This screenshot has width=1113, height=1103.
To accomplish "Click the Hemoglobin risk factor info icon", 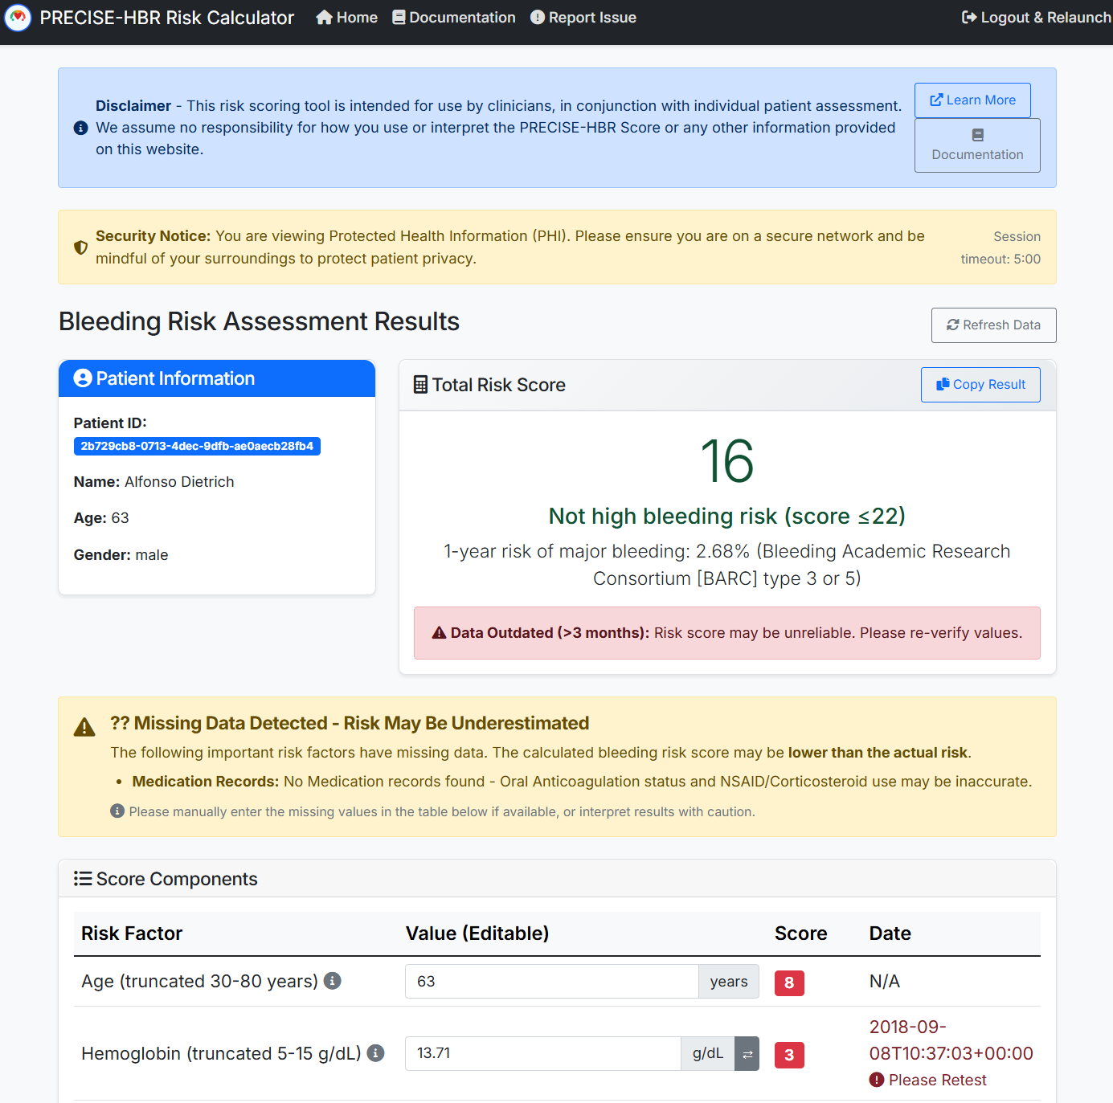I will (376, 1053).
